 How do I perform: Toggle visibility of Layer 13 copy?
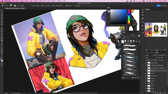pyautogui.click(x=146, y=76)
